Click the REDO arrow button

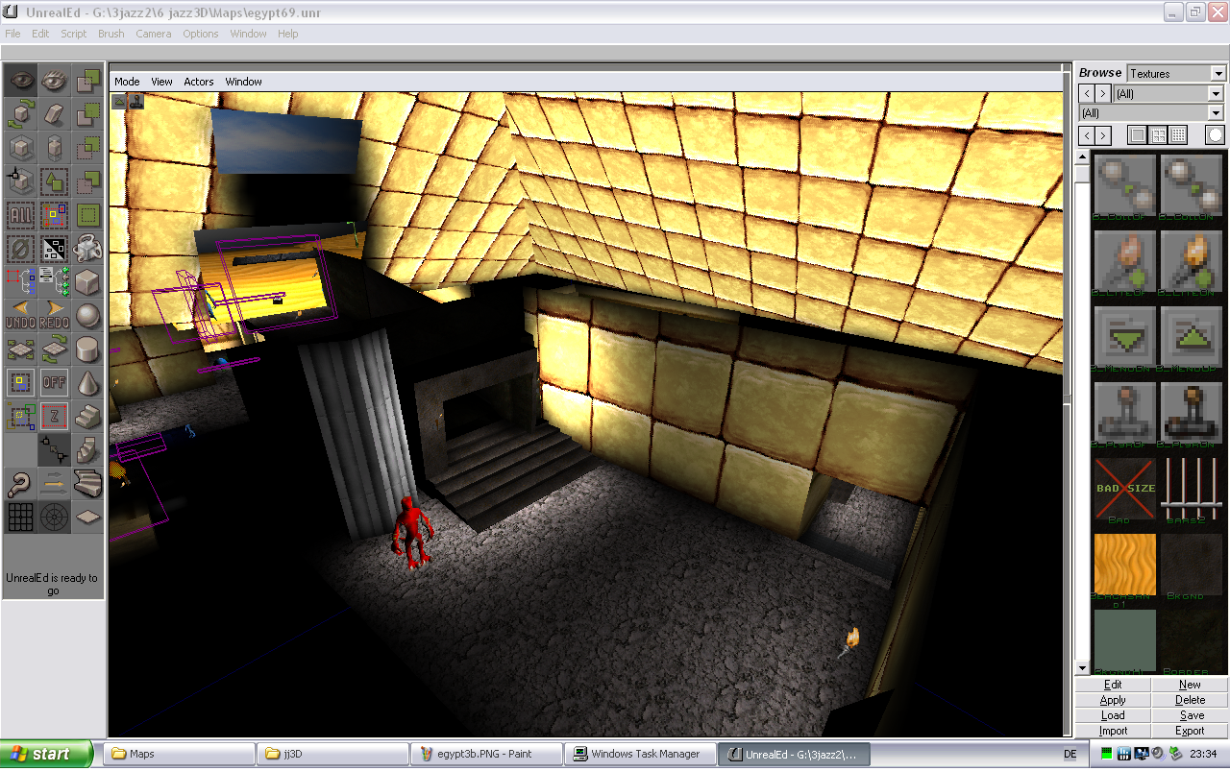click(55, 316)
